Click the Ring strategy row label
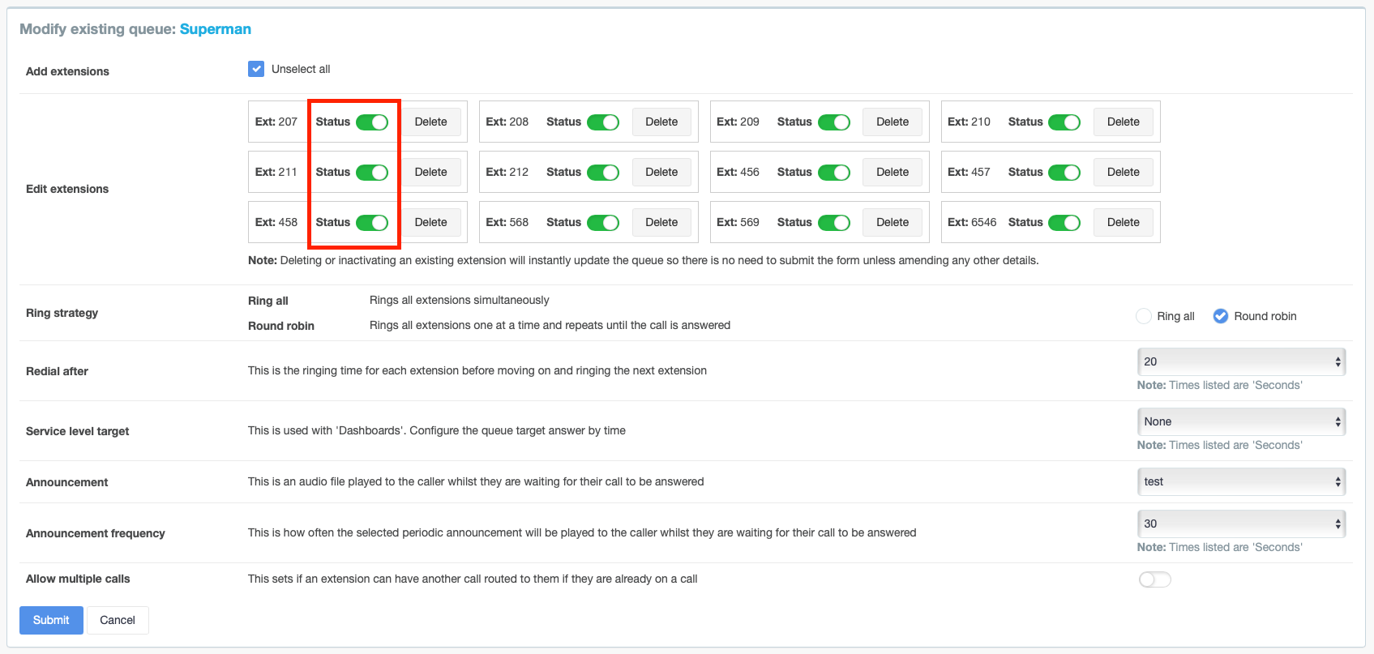Viewport: 1374px width, 654px height. click(62, 313)
